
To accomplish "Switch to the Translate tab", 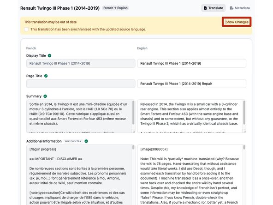I will (x=213, y=8).
